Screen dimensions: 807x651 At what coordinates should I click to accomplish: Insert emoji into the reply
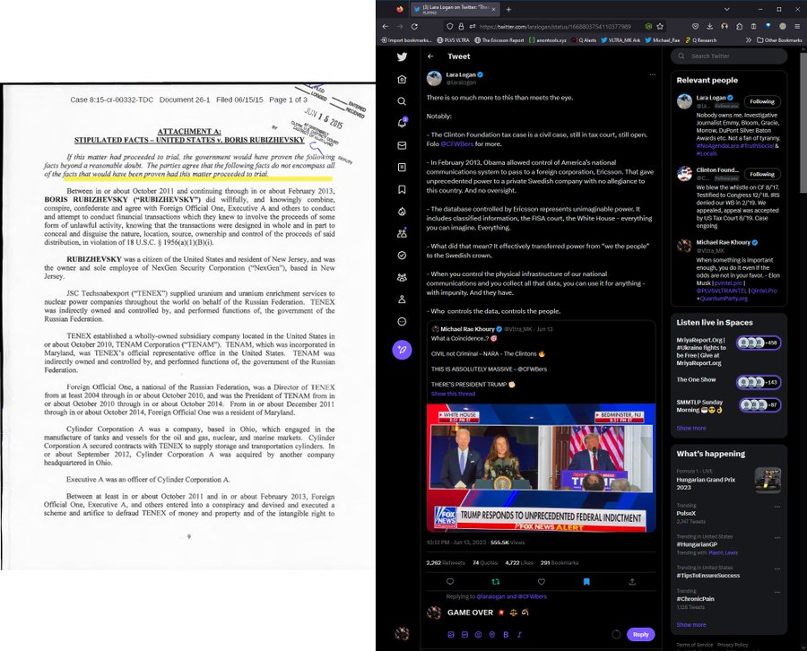[478, 635]
